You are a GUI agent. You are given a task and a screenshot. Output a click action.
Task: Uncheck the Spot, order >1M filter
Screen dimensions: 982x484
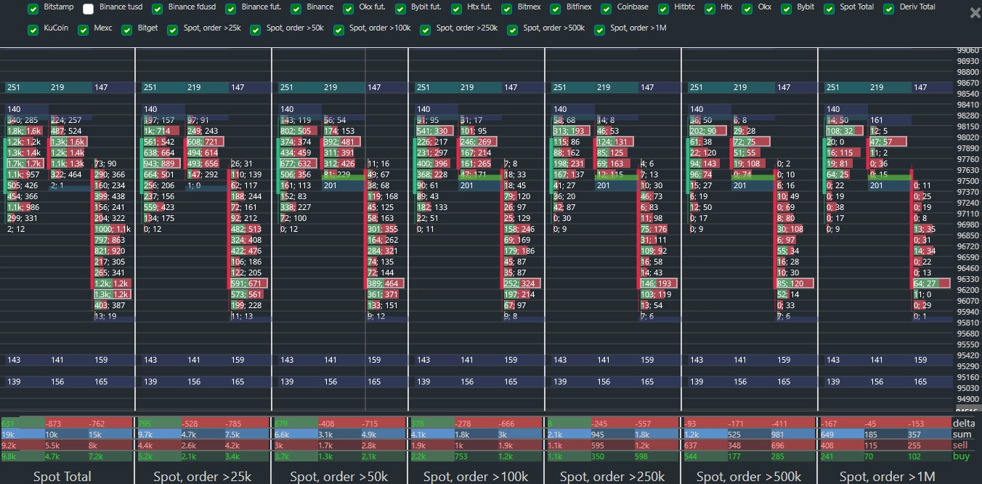[x=599, y=31]
